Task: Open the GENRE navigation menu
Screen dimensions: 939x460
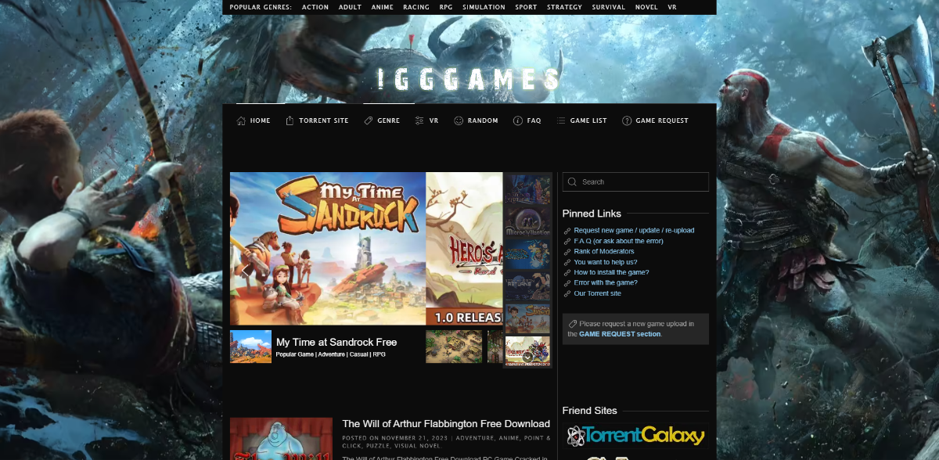Action: [x=382, y=120]
